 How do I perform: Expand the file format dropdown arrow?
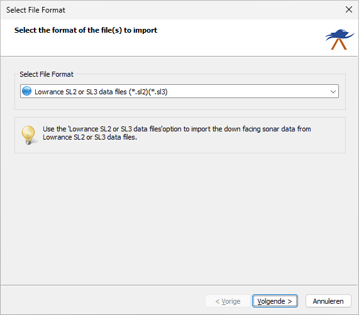click(x=333, y=92)
